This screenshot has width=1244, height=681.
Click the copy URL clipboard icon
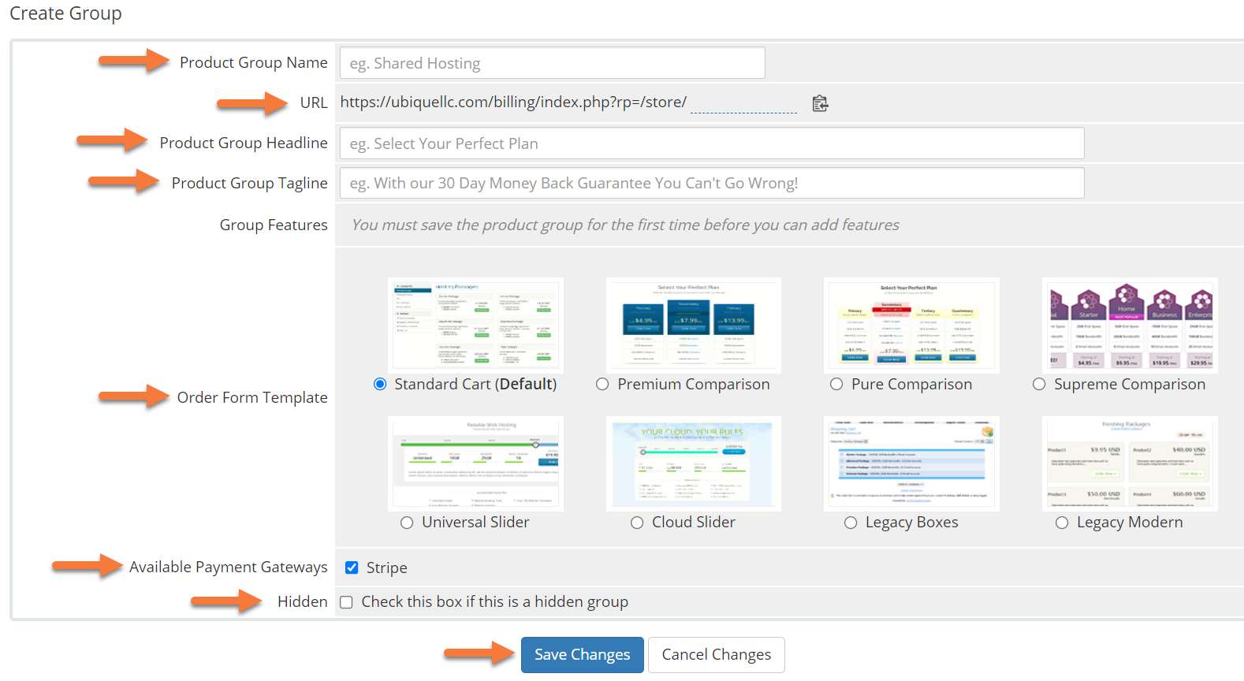click(820, 103)
